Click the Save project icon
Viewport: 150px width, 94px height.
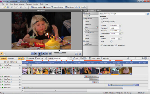pyautogui.click(x=8, y=7)
